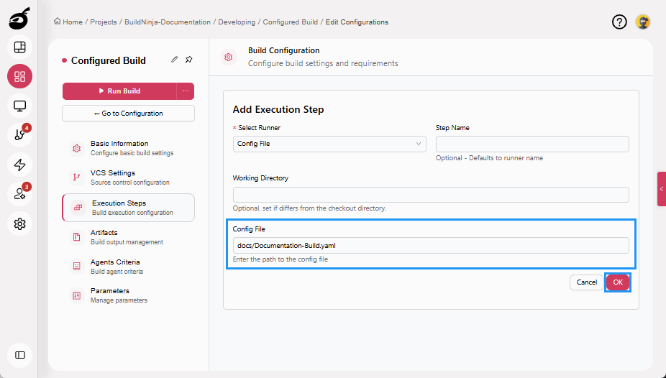Go to Home breadcrumb link

73,22
